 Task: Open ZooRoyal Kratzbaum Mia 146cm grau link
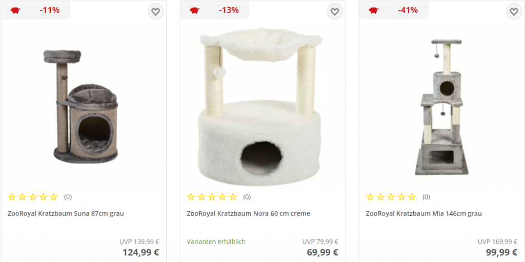(x=424, y=213)
